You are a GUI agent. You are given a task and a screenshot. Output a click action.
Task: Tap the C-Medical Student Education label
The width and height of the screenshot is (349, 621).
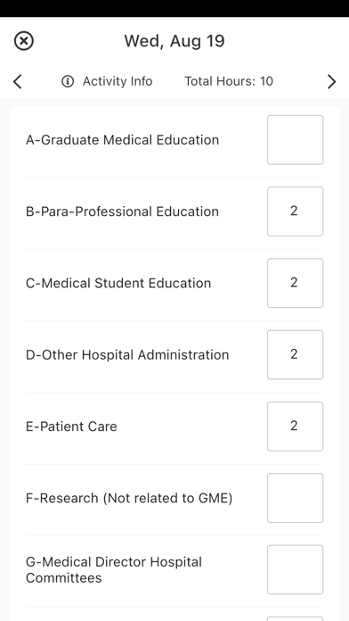click(118, 283)
